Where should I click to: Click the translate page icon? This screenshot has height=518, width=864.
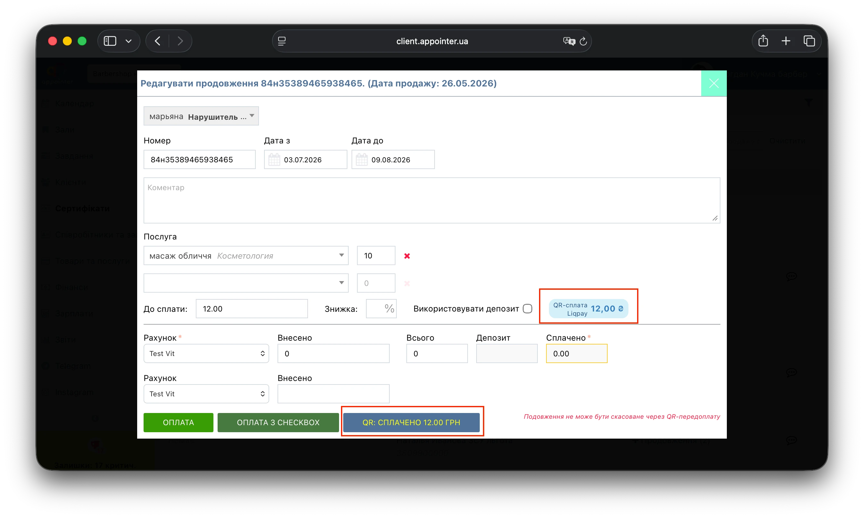[x=569, y=41]
